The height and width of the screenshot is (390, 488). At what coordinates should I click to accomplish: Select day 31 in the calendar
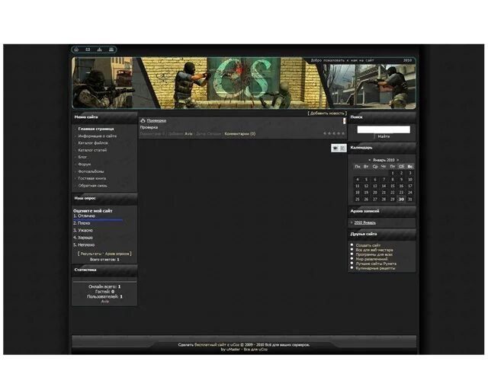click(x=410, y=200)
